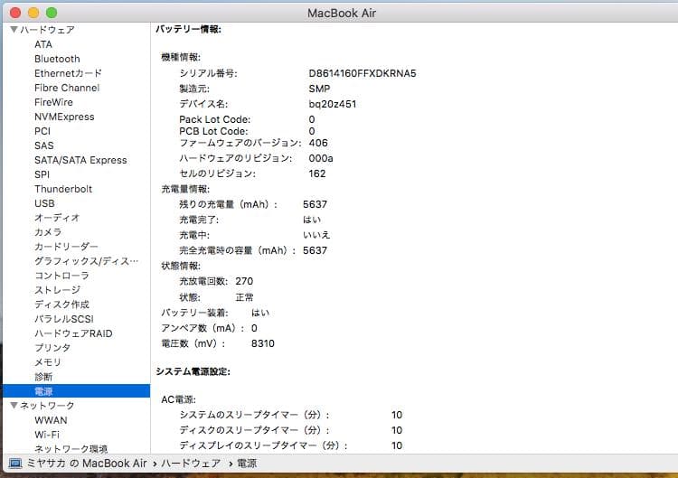The height and width of the screenshot is (478, 678).
Task: Click device name value bq20z451
Action: 333,104
